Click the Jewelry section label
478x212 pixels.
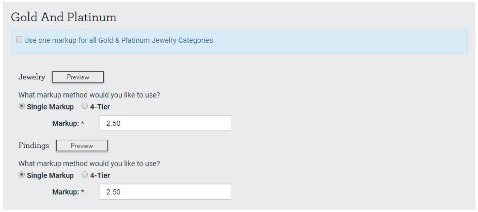31,77
